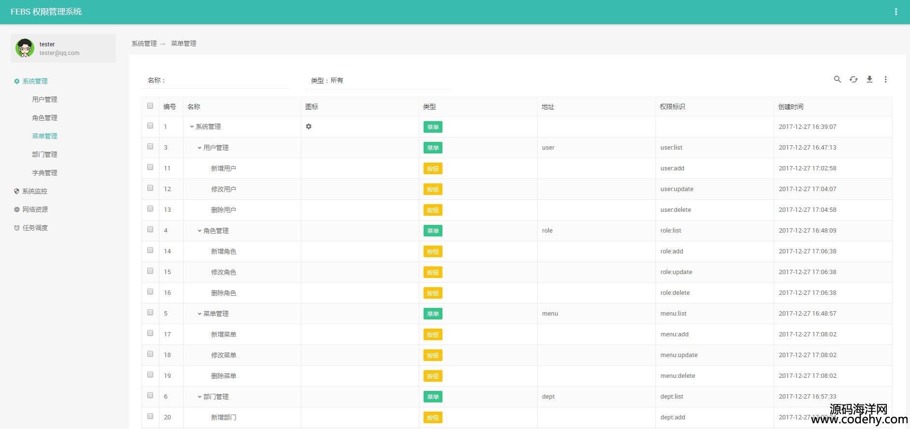The image size is (910, 429).
Task: Click the 'menu' address cell
Action: [x=550, y=314]
